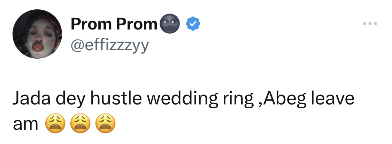The height and width of the screenshot is (144, 392).
Task: Open Prom Prom's profile picture
Action: click(37, 34)
